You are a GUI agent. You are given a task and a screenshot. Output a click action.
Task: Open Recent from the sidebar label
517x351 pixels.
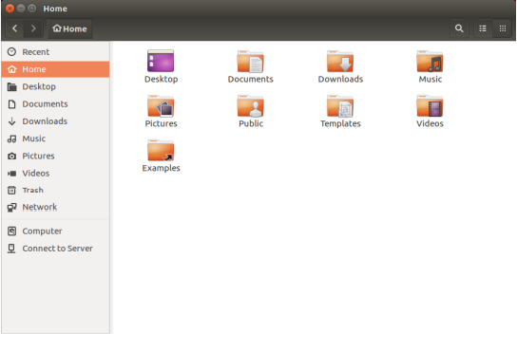[35, 51]
